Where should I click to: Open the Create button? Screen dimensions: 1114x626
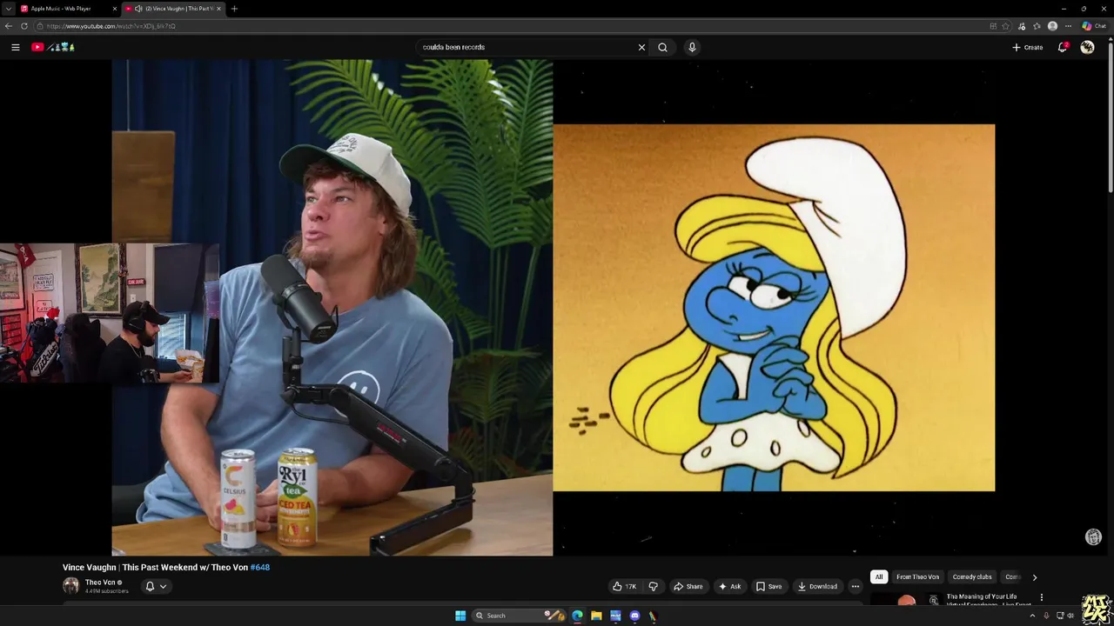point(1027,47)
